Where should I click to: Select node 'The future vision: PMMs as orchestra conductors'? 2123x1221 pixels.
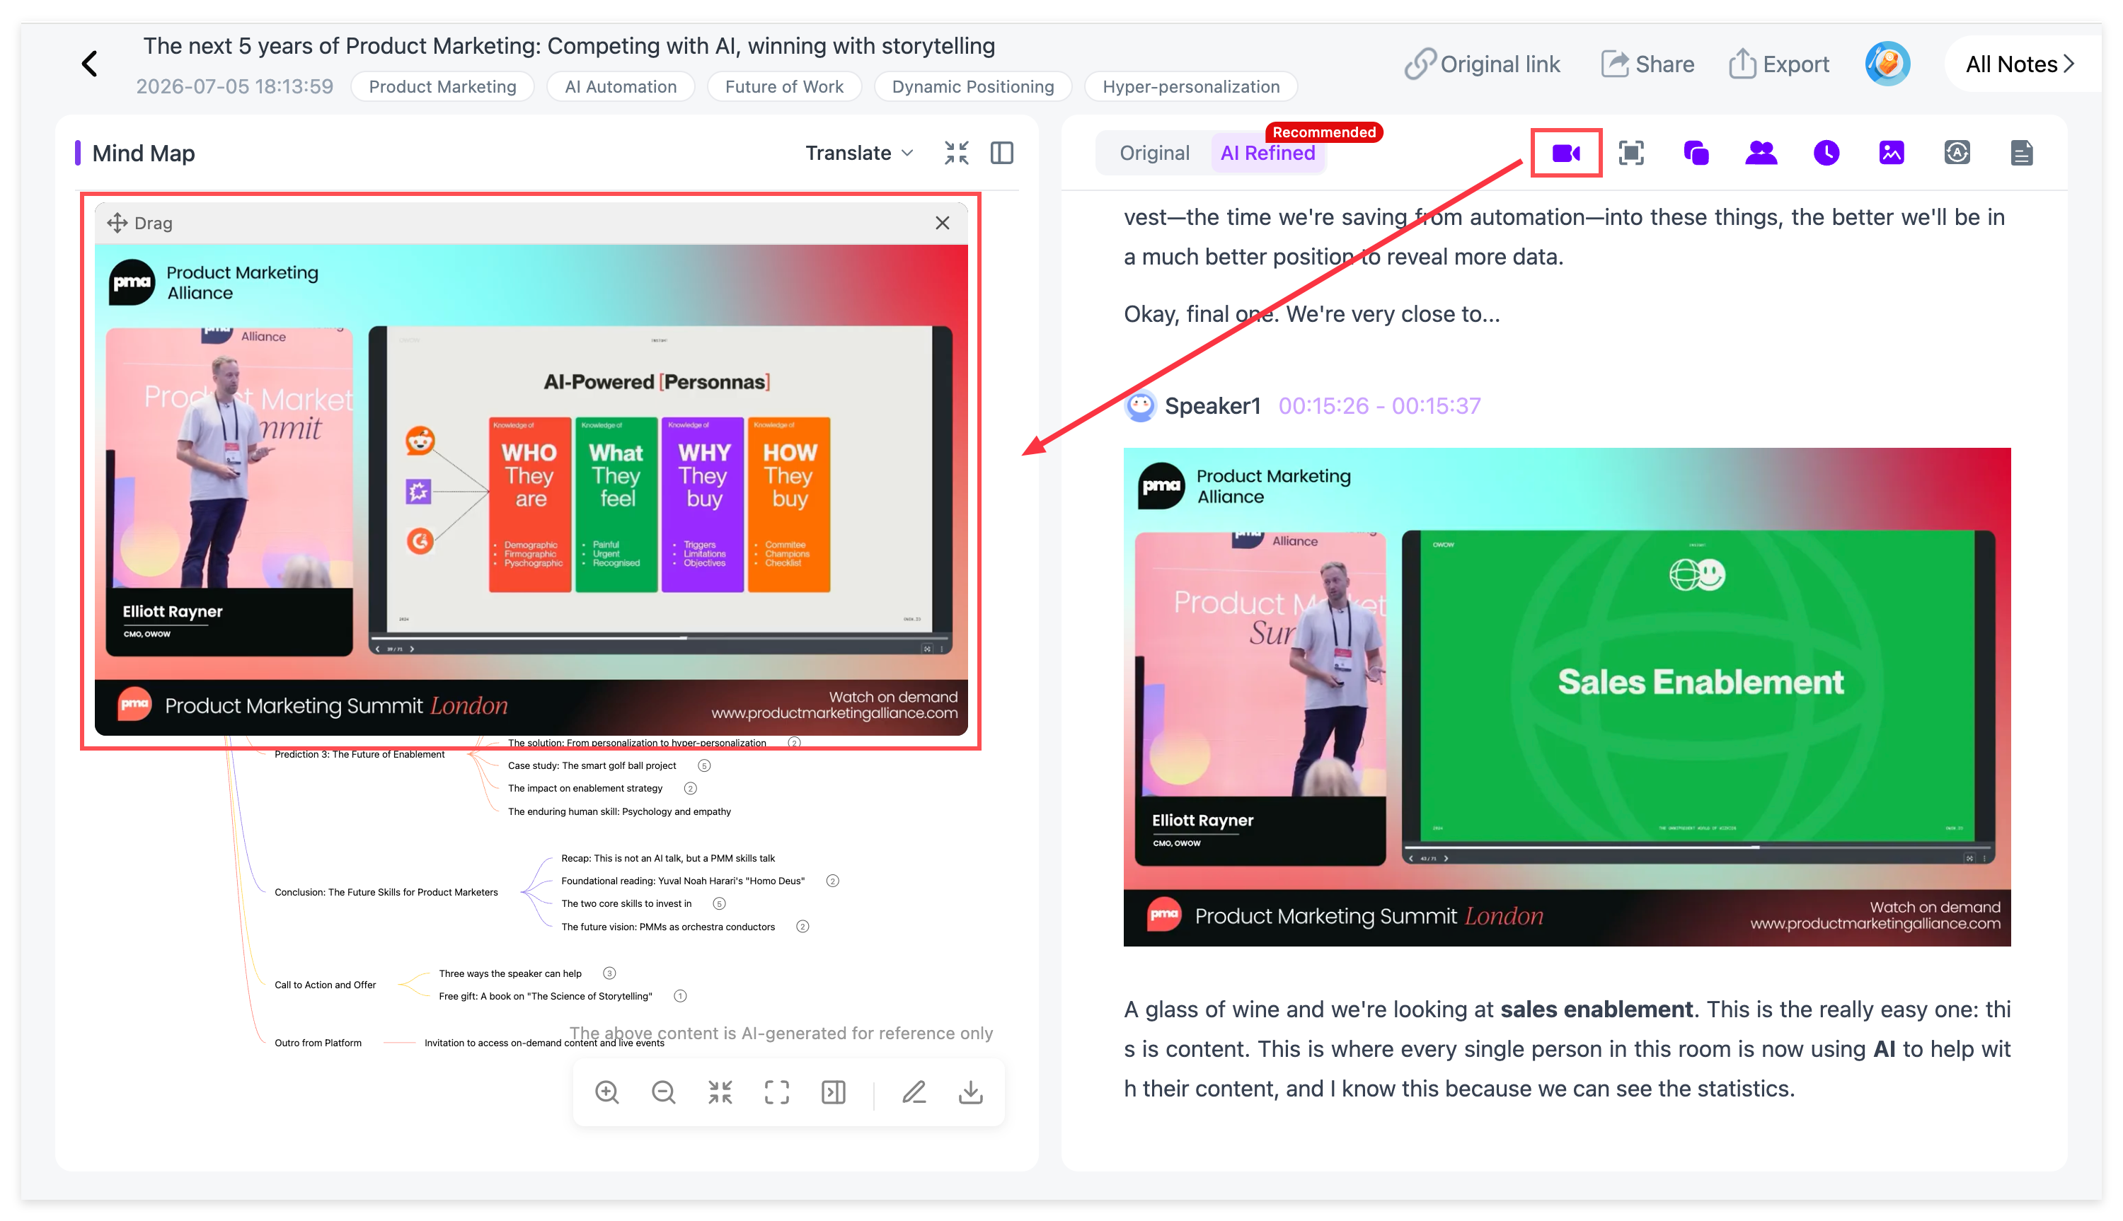[x=669, y=927]
